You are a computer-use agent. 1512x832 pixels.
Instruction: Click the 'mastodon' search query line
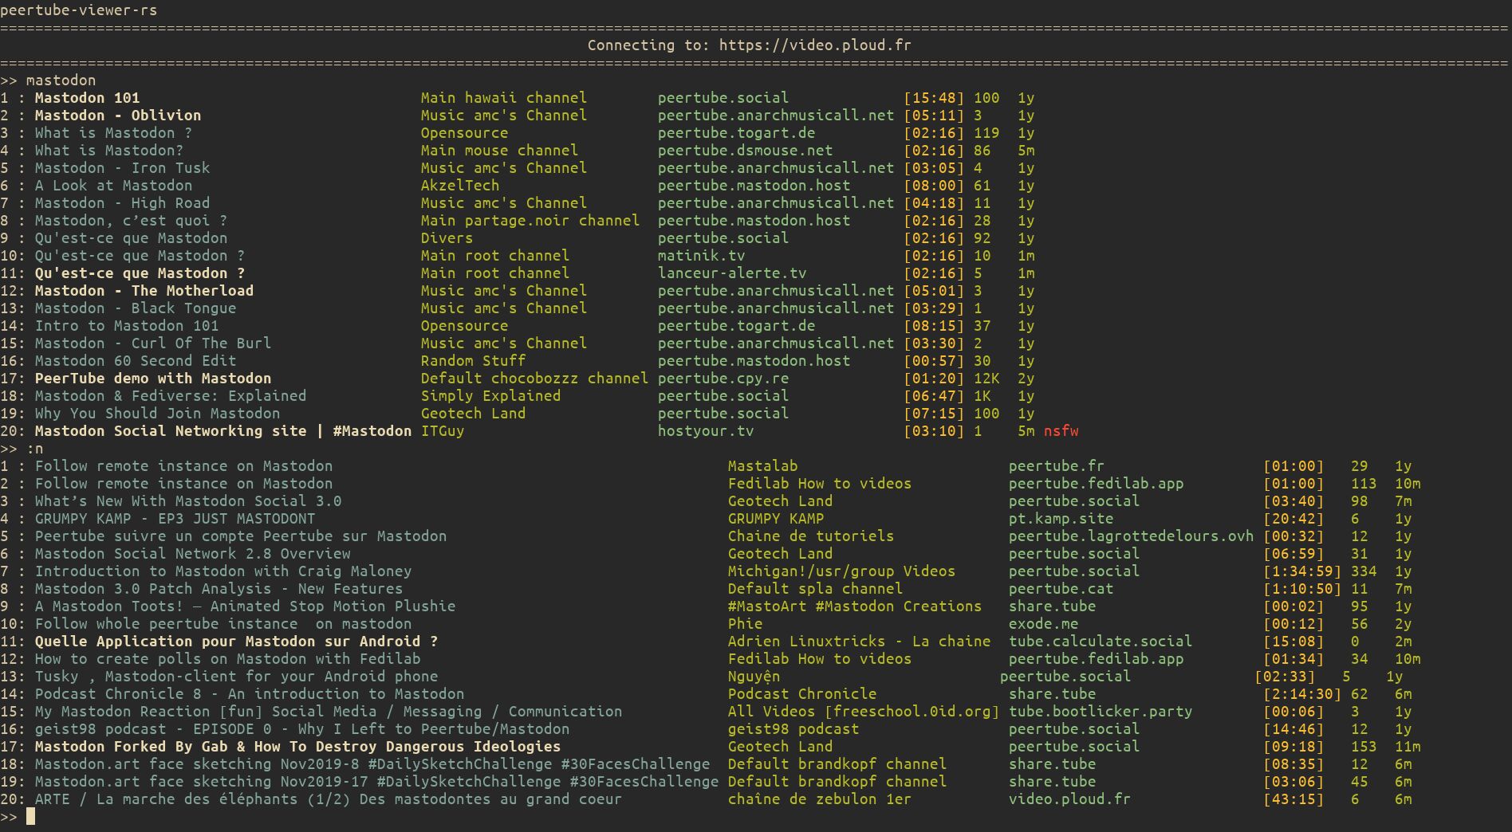pyautogui.click(x=61, y=80)
